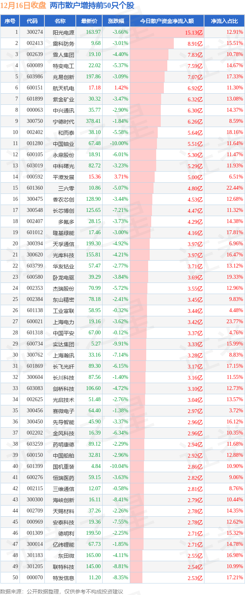Select stock name 香农芯创
245x595 pixels.
click(x=64, y=199)
